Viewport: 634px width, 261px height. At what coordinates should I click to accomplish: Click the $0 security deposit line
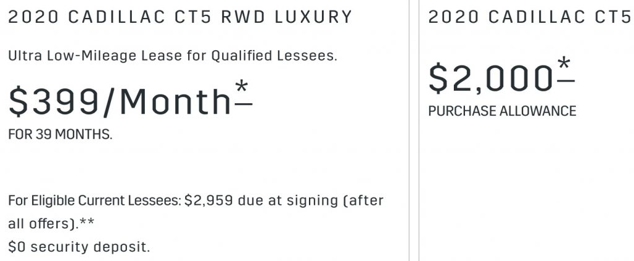tap(79, 247)
